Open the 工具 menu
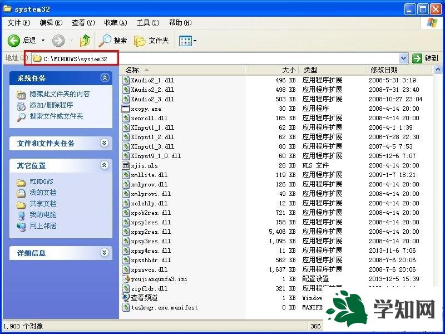This screenshot has height=334, width=445. [x=148, y=22]
